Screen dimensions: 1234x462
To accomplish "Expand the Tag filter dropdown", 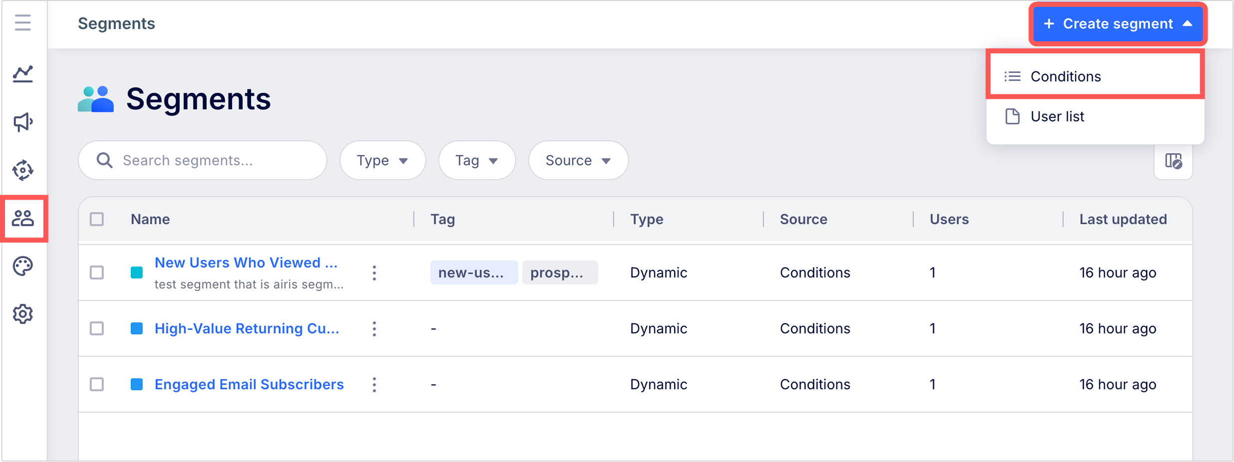I will [x=476, y=161].
